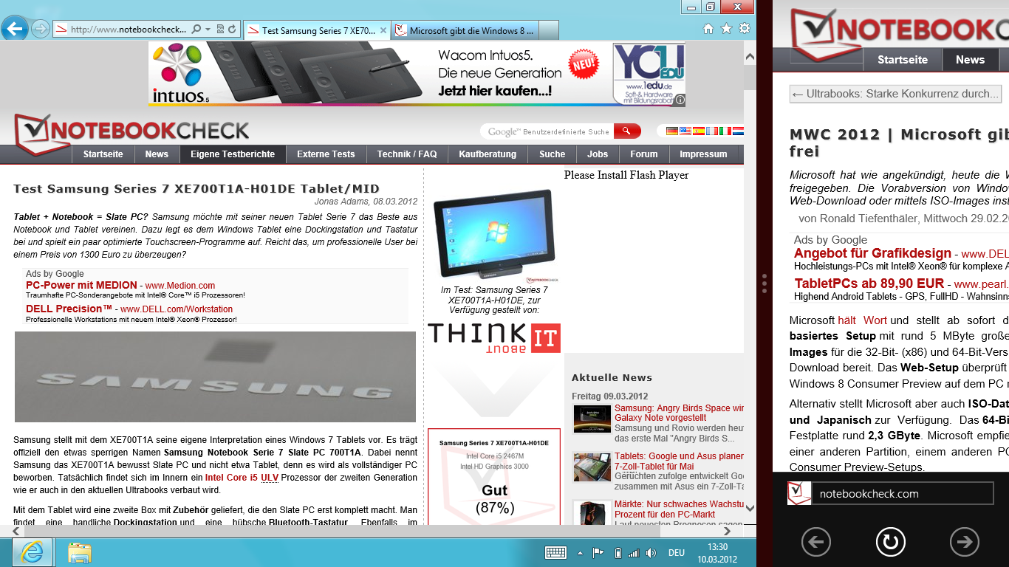
Task: Open Favorites star in IE toolbar
Action: (726, 29)
